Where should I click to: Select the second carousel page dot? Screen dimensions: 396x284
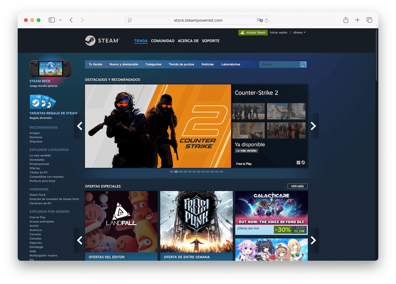[x=176, y=172]
